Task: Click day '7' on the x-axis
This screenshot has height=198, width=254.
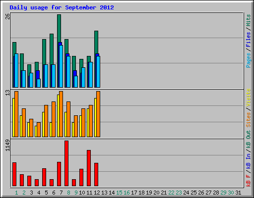Action: tap(61, 193)
